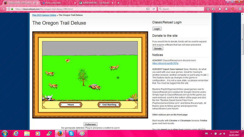This screenshot has width=244, height=137.
Task: Click the scrollbar down arrow
Action: pyautogui.click(x=242, y=128)
